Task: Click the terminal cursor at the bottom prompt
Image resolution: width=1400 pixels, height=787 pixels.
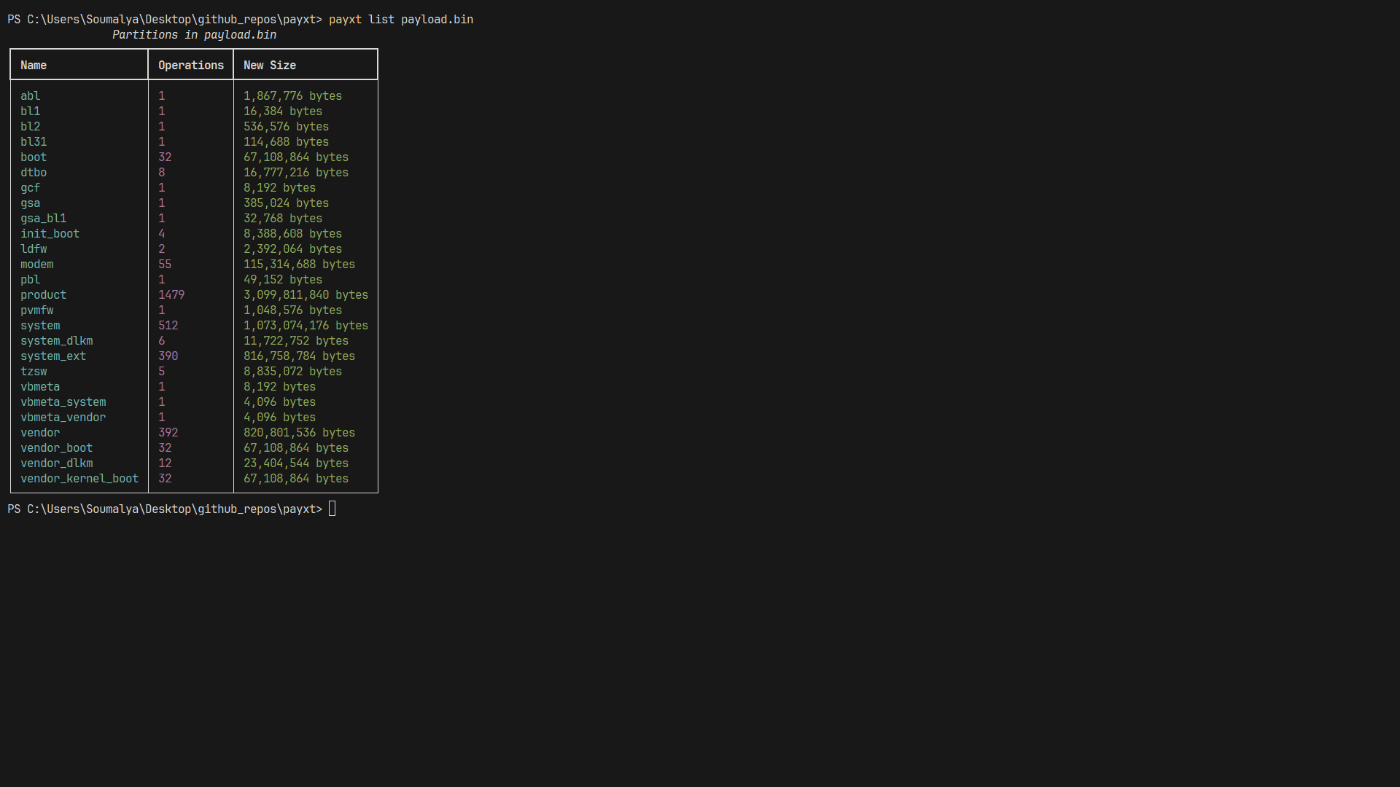Action: click(x=332, y=509)
